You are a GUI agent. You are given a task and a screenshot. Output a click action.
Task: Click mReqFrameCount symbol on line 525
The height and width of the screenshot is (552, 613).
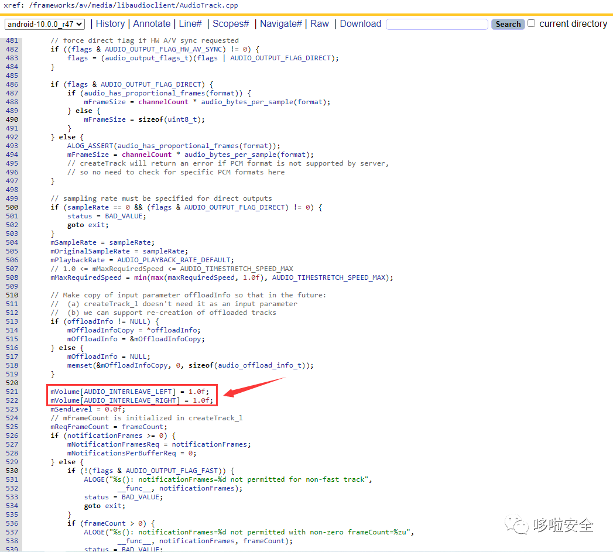[80, 427]
